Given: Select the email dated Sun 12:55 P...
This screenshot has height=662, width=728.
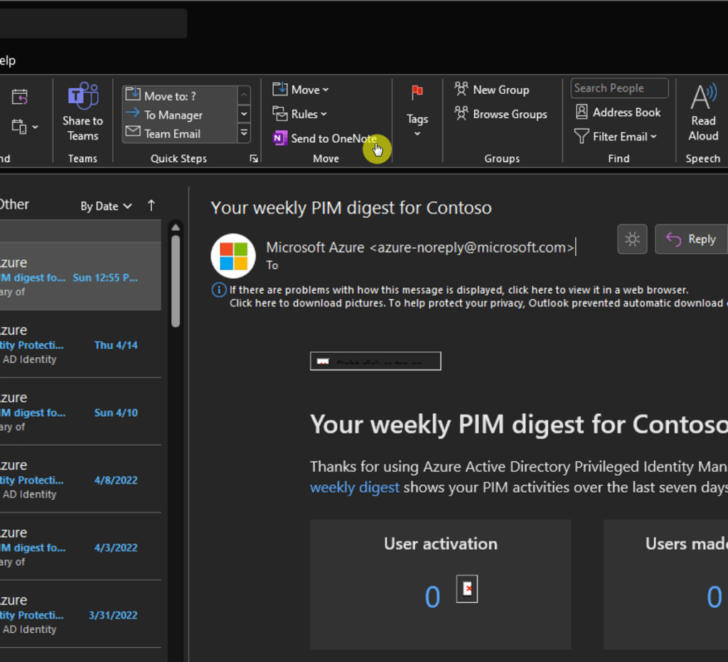Looking at the screenshot, I should [x=80, y=276].
